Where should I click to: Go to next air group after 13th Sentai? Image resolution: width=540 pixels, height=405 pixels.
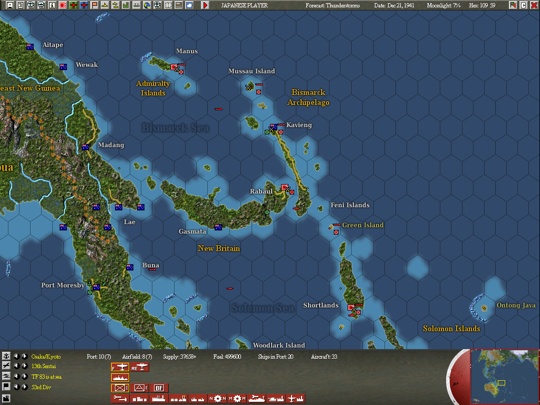[24, 366]
